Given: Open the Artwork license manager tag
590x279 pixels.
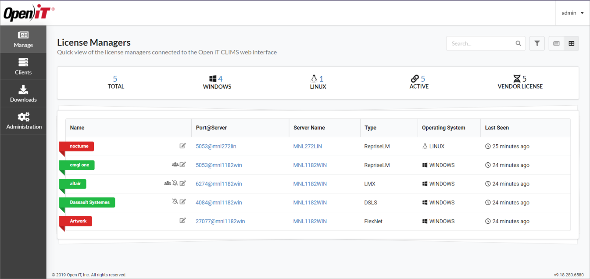Looking at the screenshot, I should (x=75, y=221).
